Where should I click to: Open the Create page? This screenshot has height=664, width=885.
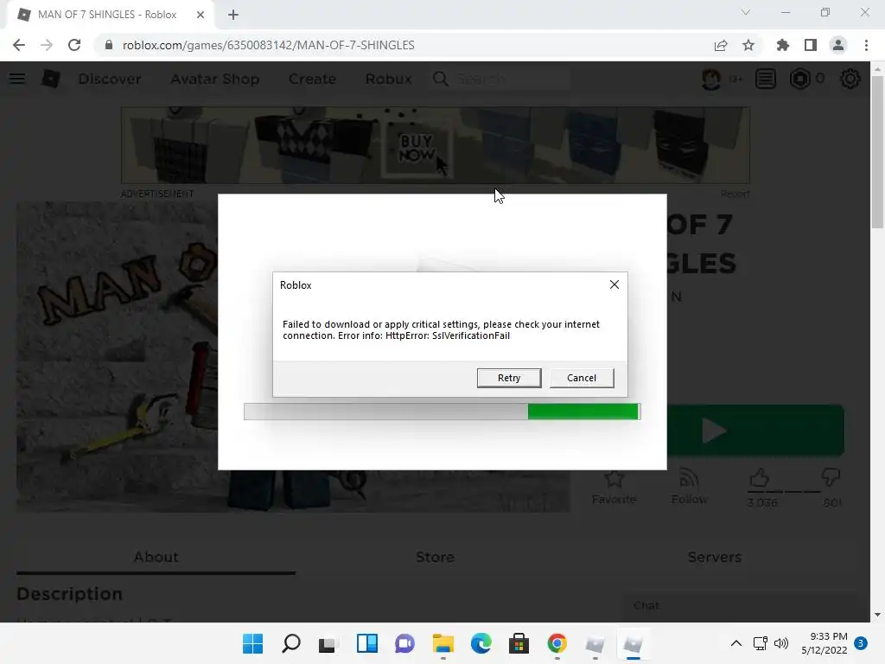click(312, 79)
